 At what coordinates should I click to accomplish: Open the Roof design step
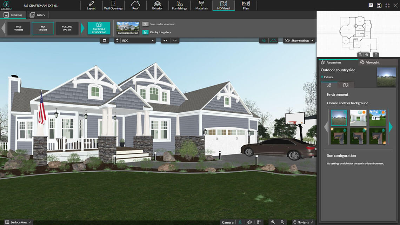[135, 5]
